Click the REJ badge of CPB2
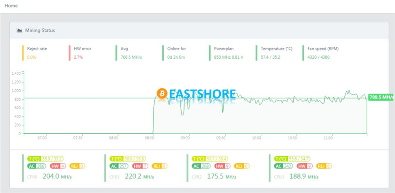This screenshot has height=193, width=395. 242,166
